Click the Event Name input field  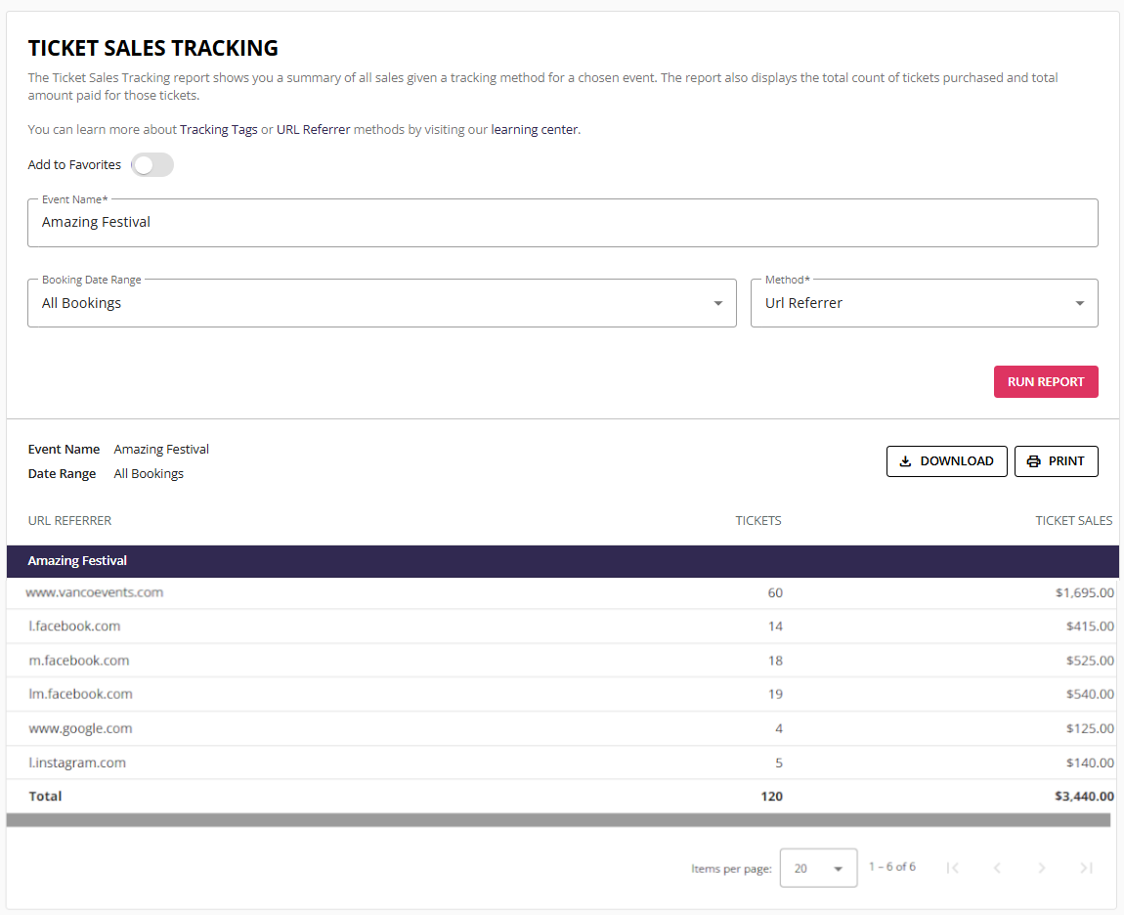point(563,223)
